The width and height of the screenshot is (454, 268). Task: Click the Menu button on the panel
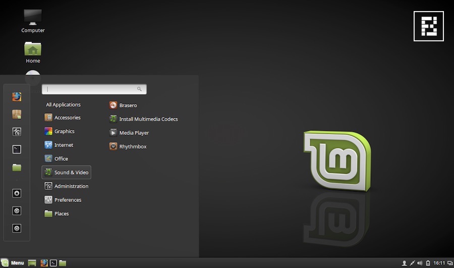click(x=13, y=263)
